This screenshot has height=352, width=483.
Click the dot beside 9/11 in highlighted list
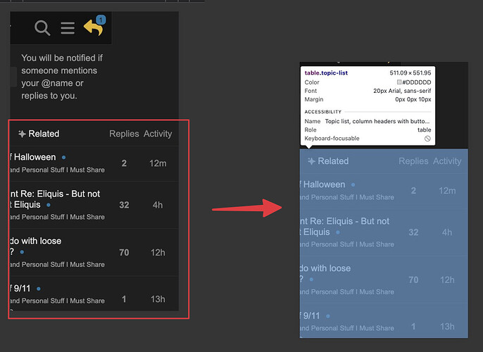328,316
